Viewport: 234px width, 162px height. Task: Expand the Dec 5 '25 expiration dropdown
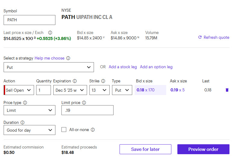pyautogui.click(x=70, y=90)
